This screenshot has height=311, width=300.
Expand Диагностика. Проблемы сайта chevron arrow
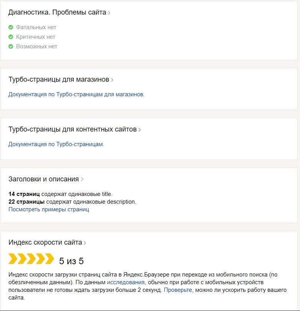point(109,13)
